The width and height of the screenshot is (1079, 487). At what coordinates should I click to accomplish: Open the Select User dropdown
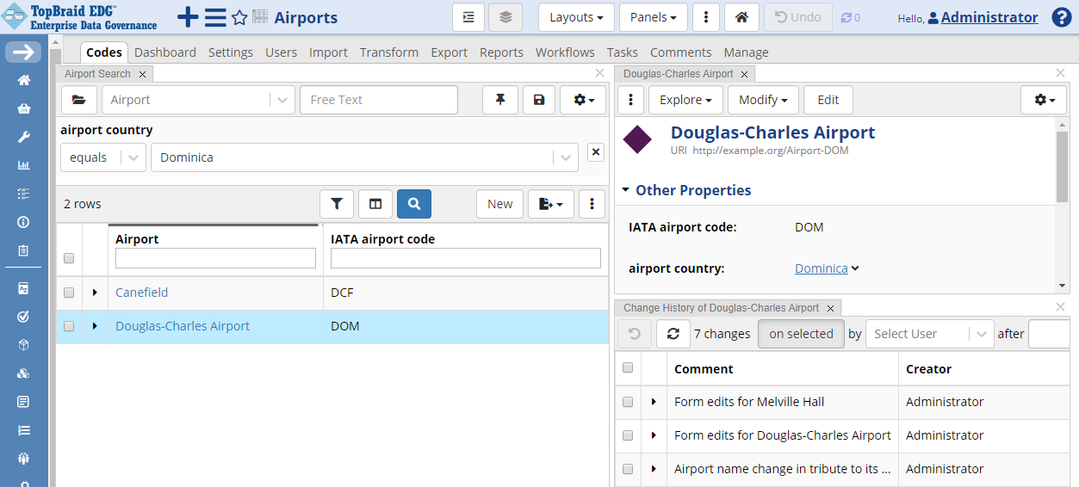click(929, 334)
